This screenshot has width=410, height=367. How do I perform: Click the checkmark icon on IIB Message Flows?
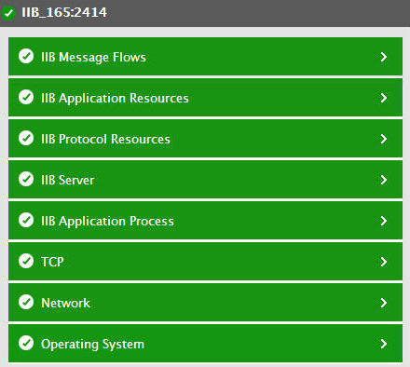tap(26, 56)
